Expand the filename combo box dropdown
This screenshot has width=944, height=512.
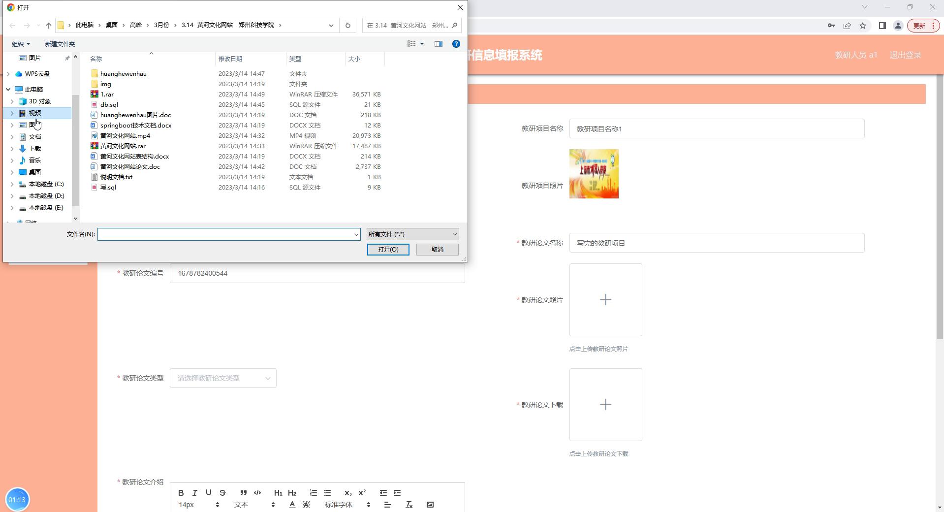(x=356, y=234)
